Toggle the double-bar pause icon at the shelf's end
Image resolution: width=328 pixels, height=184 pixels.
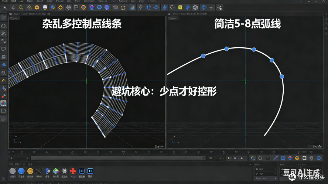[x=90, y=171]
